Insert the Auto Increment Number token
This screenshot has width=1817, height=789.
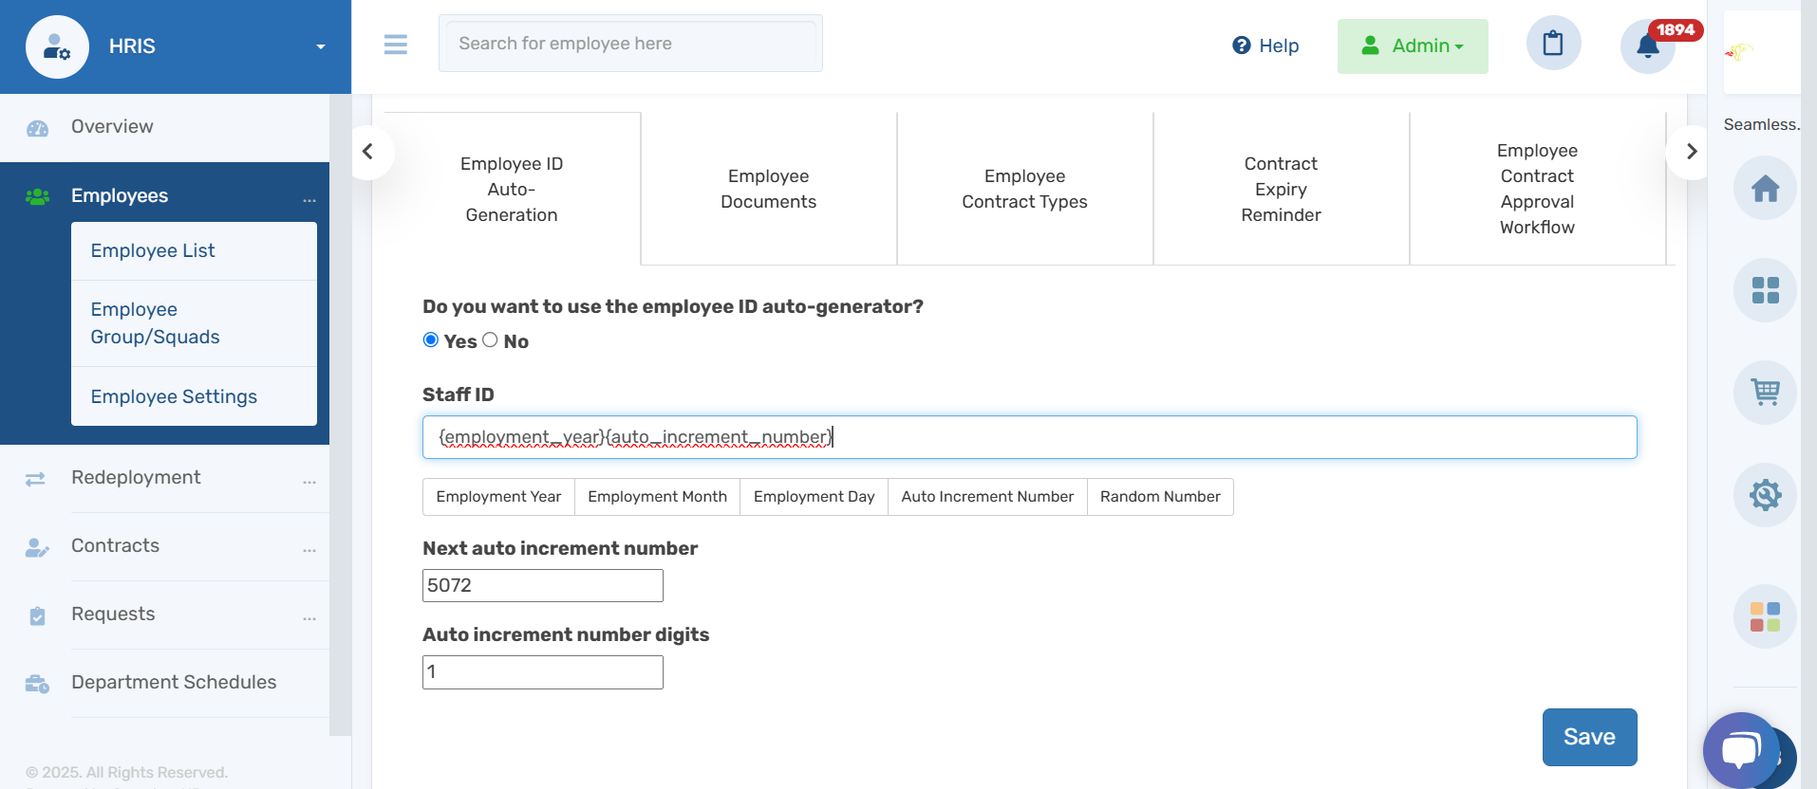pyautogui.click(x=986, y=497)
